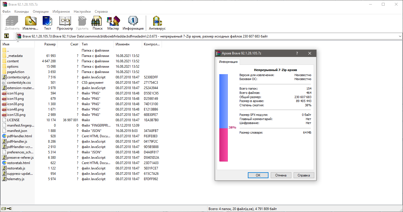
Task: Close the Архив Brave information dialog
Action: 310,53
